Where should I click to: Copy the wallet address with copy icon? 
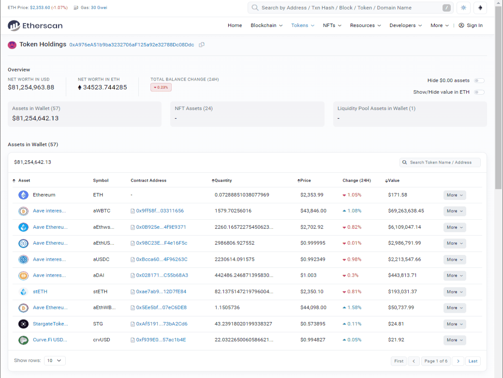(x=202, y=45)
